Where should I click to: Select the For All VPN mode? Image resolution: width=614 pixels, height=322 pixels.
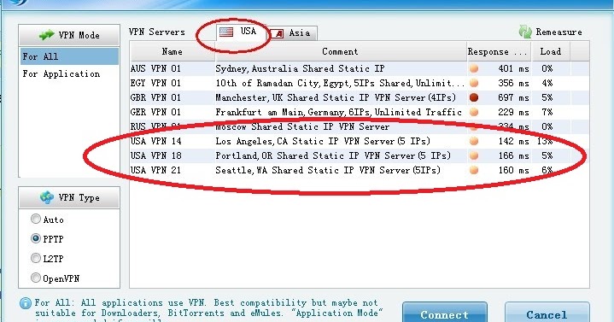[x=69, y=56]
